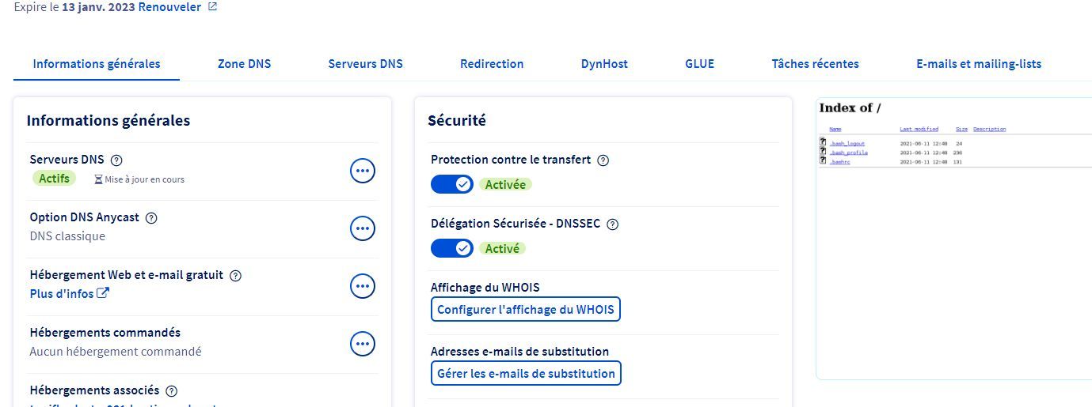Viewport: 1092px width, 407px height.
Task: Click help icon beside Option DNS Anycast
Action: click(151, 217)
